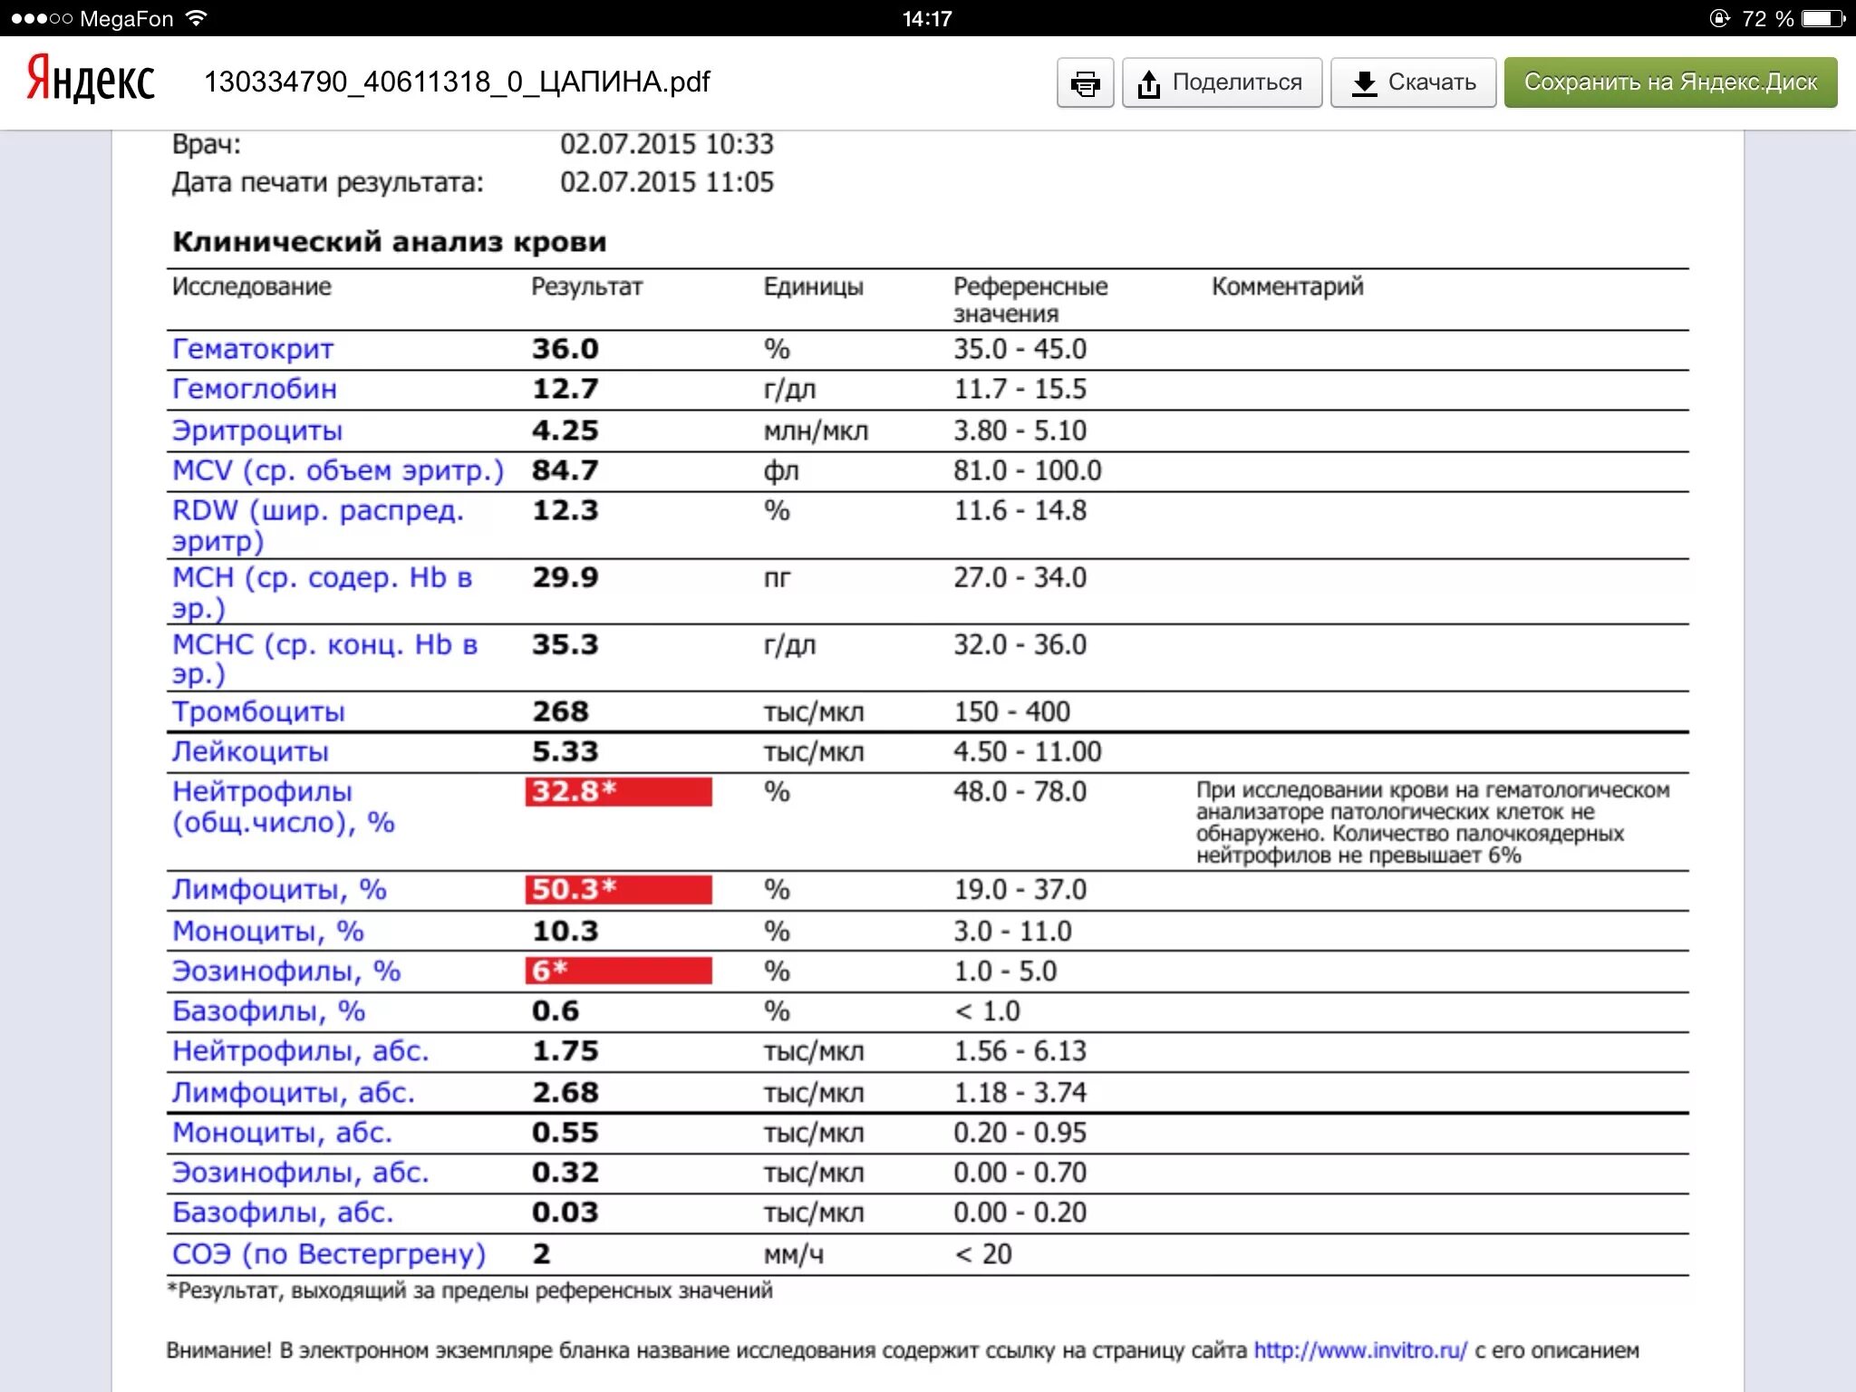1856x1392 pixels.
Task: Open the Яндекс logo
Action: 91,80
